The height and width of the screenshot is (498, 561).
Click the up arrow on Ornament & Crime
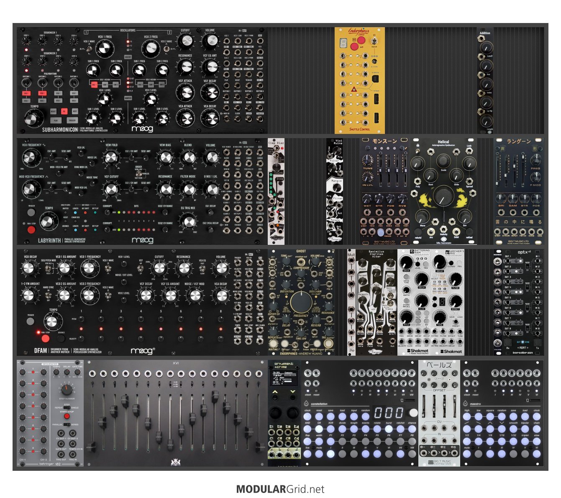[275, 392]
